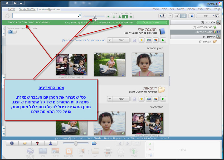The image size is (224, 160).
Task: Open the קובץ menu
Action: coord(217,9)
